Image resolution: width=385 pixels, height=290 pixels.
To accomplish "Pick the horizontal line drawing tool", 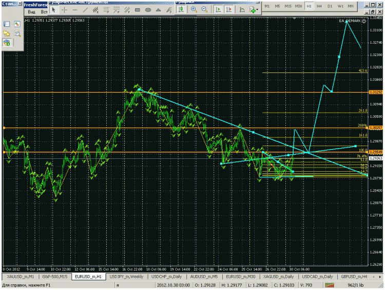I will pos(75,10).
